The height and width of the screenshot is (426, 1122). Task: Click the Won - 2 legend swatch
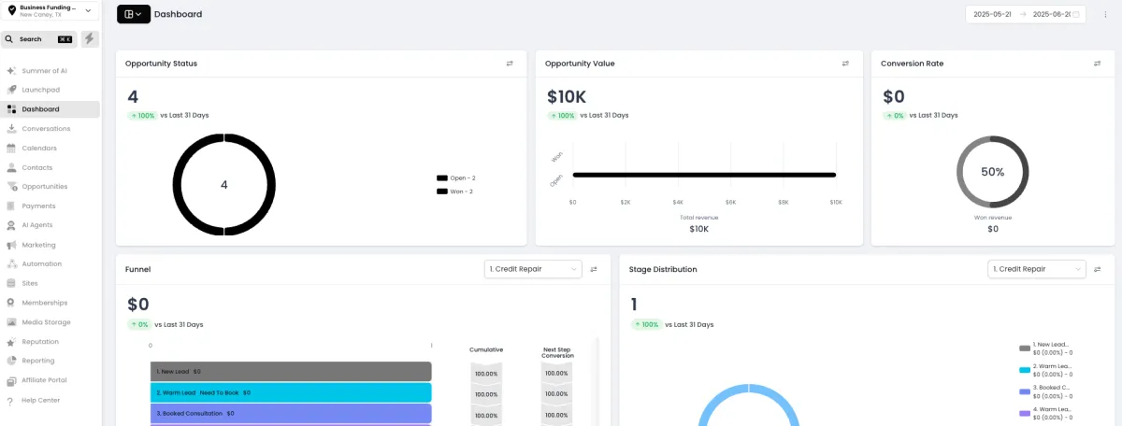(442, 192)
